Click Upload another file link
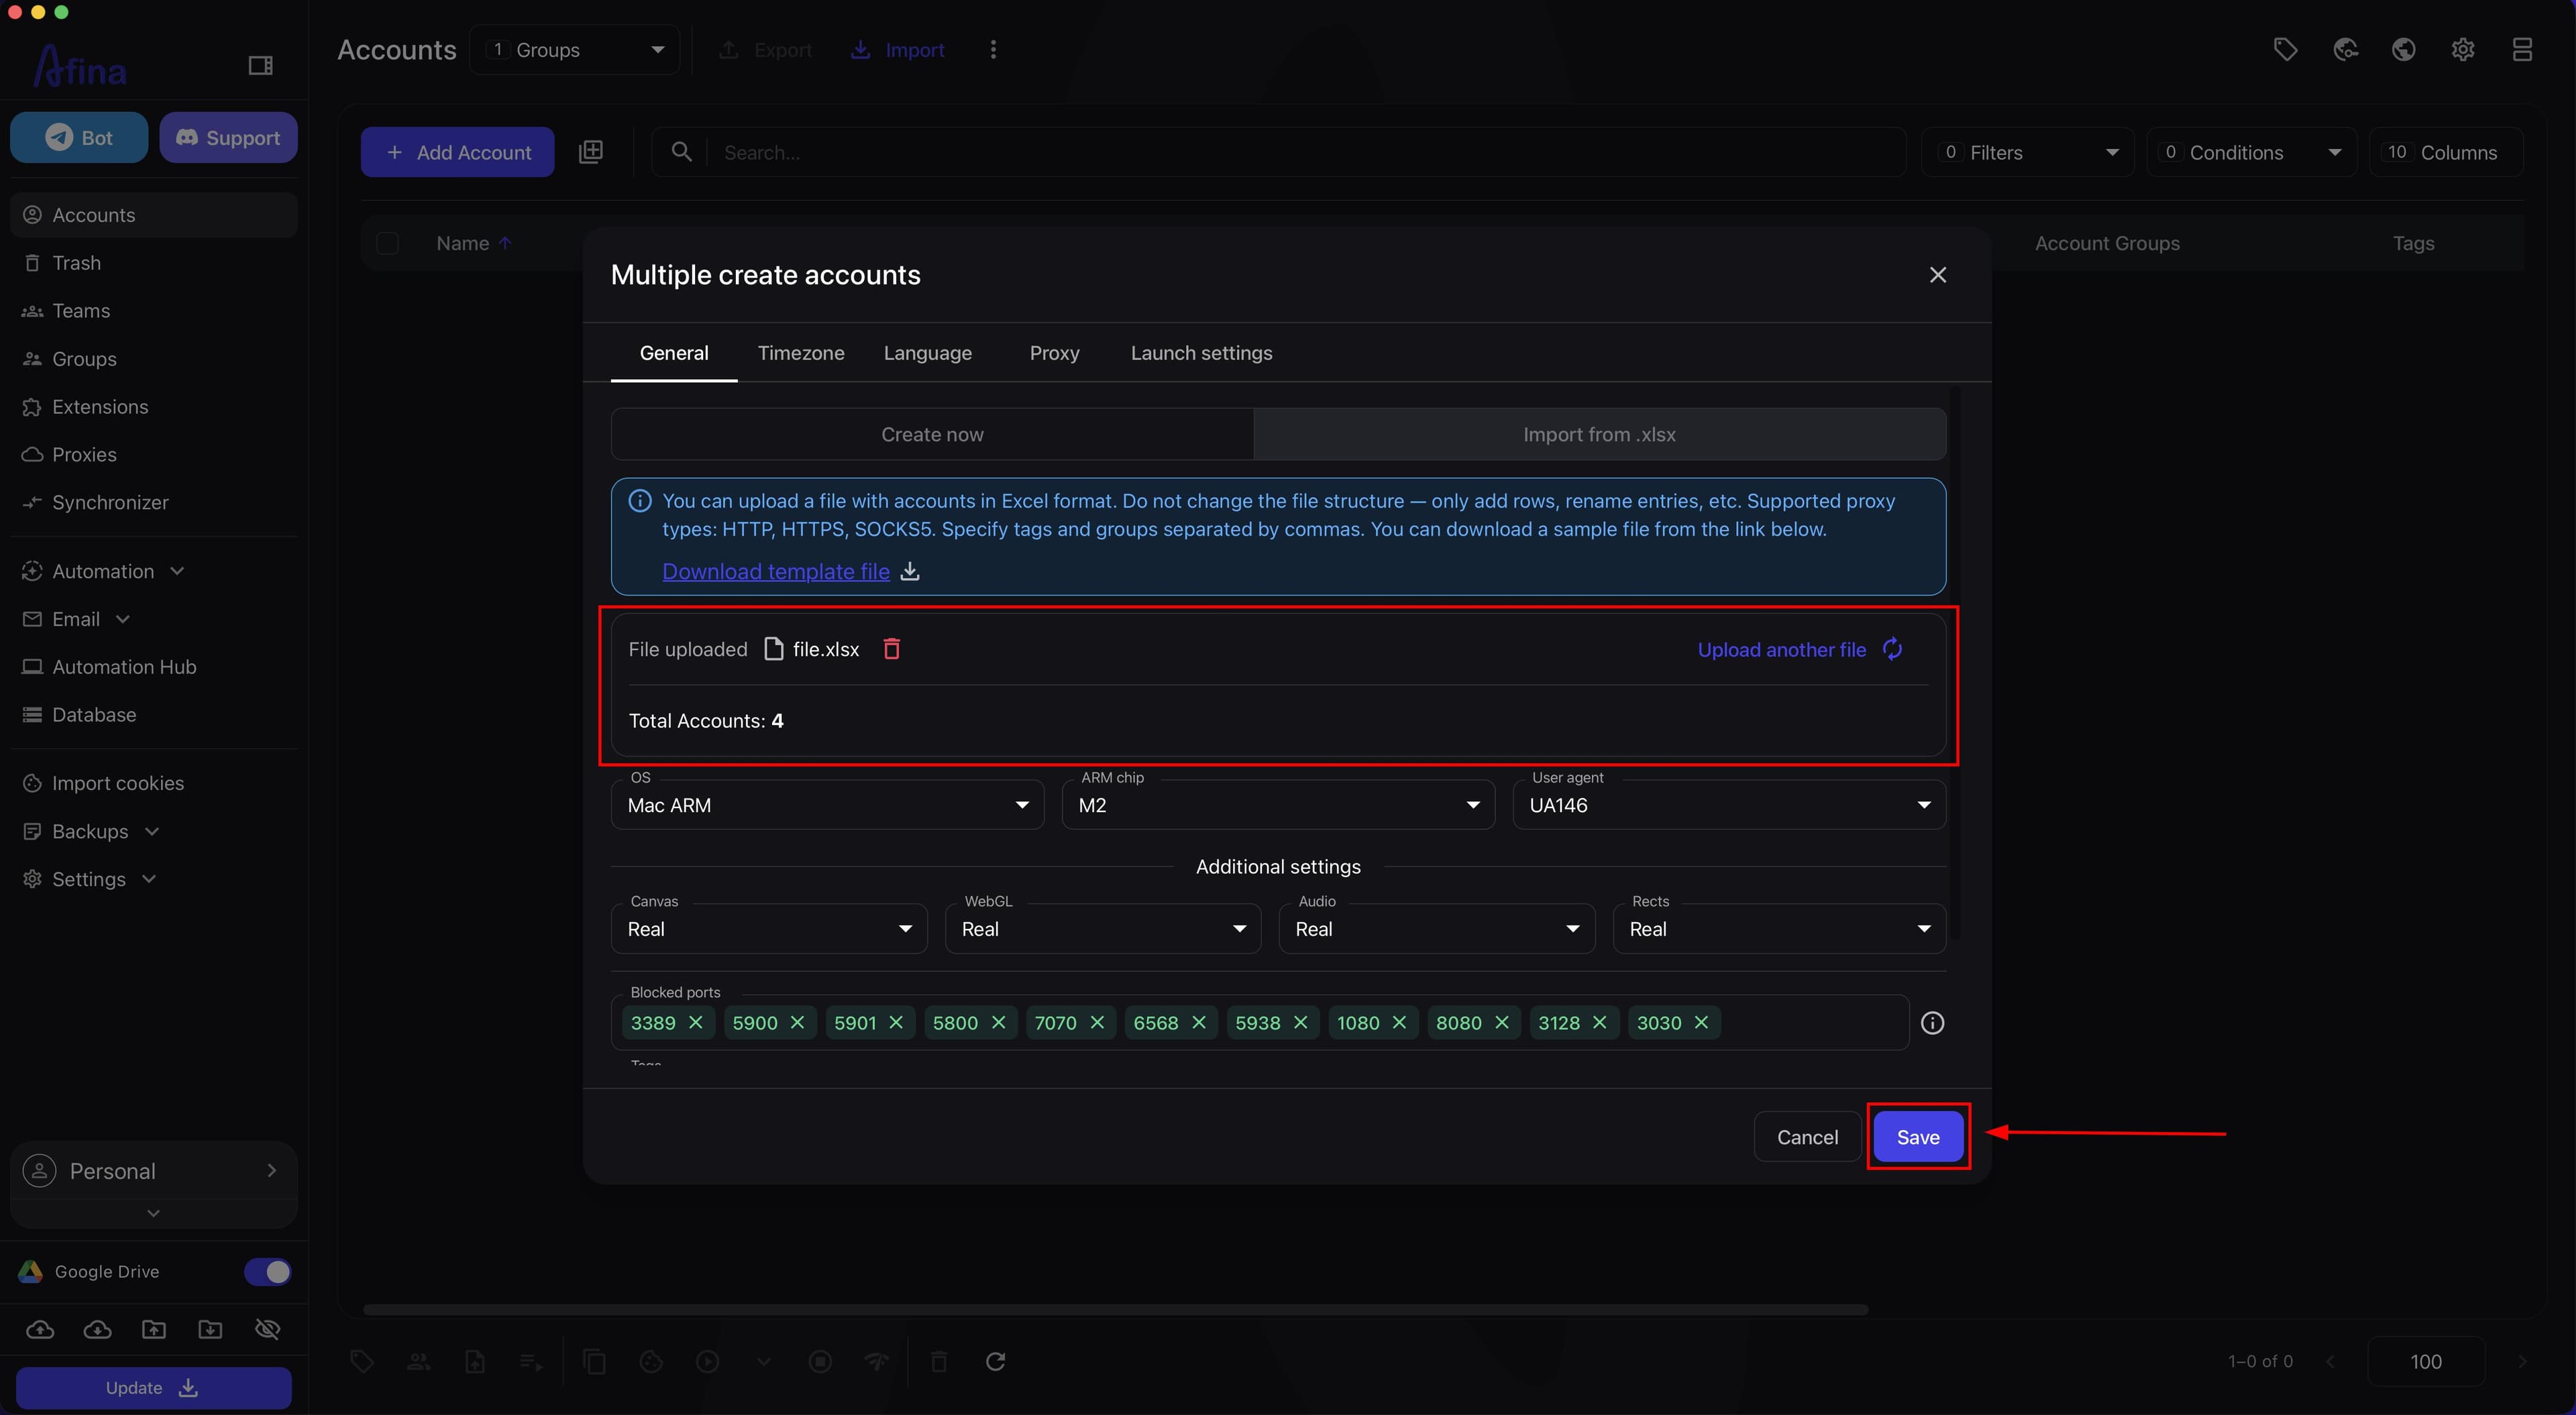The height and width of the screenshot is (1415, 2576). point(1781,650)
